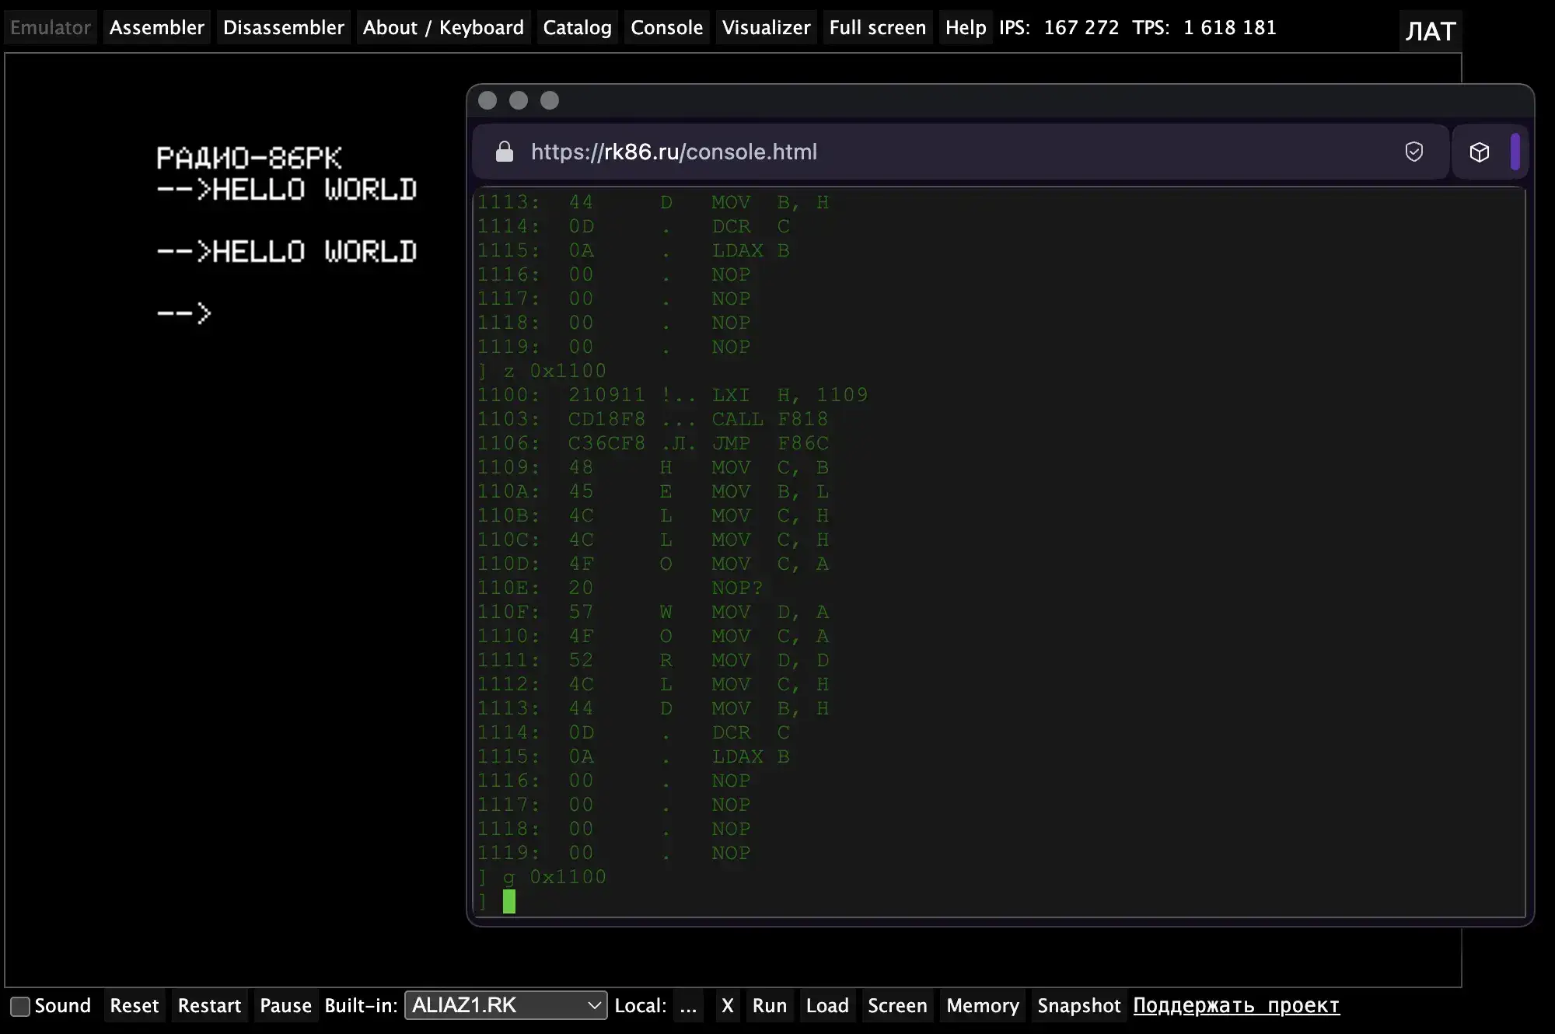
Task: Open the Help menu item
Action: 966,27
